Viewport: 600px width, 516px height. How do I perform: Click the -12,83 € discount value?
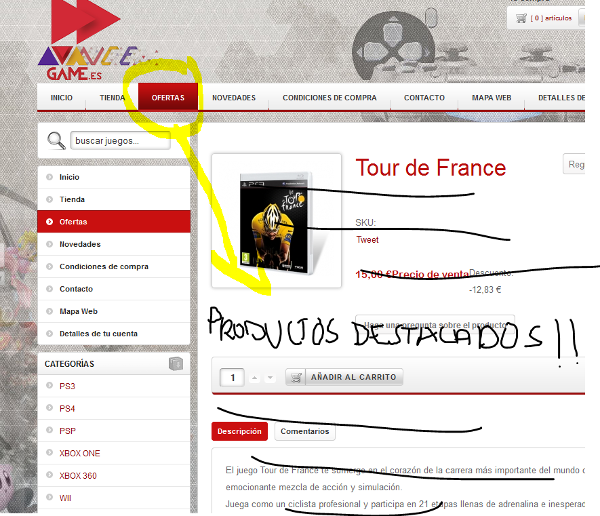[485, 290]
